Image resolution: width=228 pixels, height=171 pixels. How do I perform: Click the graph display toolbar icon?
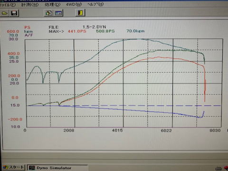coord(58,13)
